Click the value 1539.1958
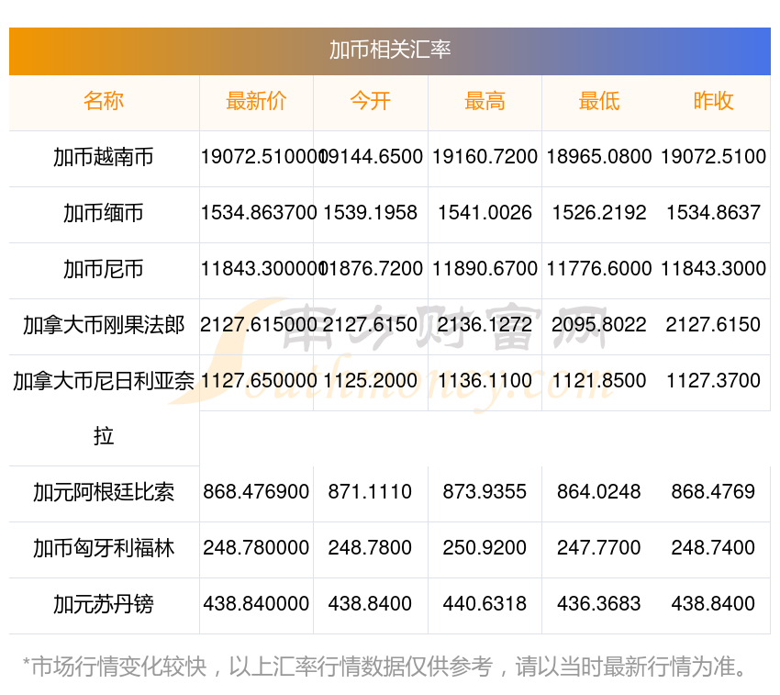Viewport: 780px width, 695px height. coord(370,213)
